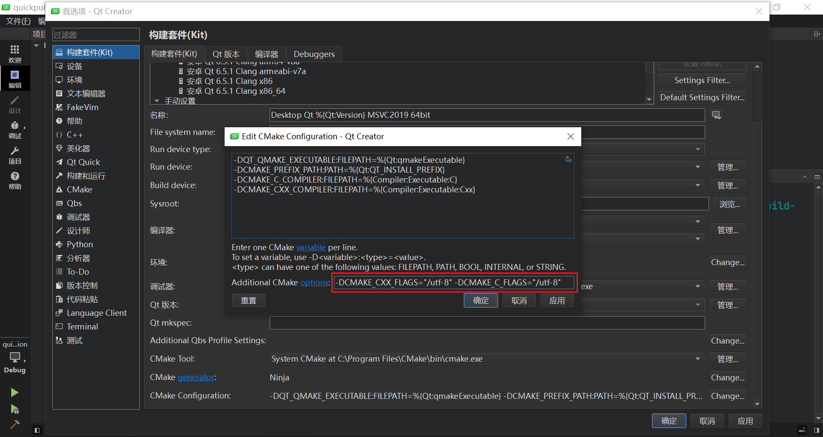Open the CMake generator link
The width and height of the screenshot is (823, 437).
point(196,377)
